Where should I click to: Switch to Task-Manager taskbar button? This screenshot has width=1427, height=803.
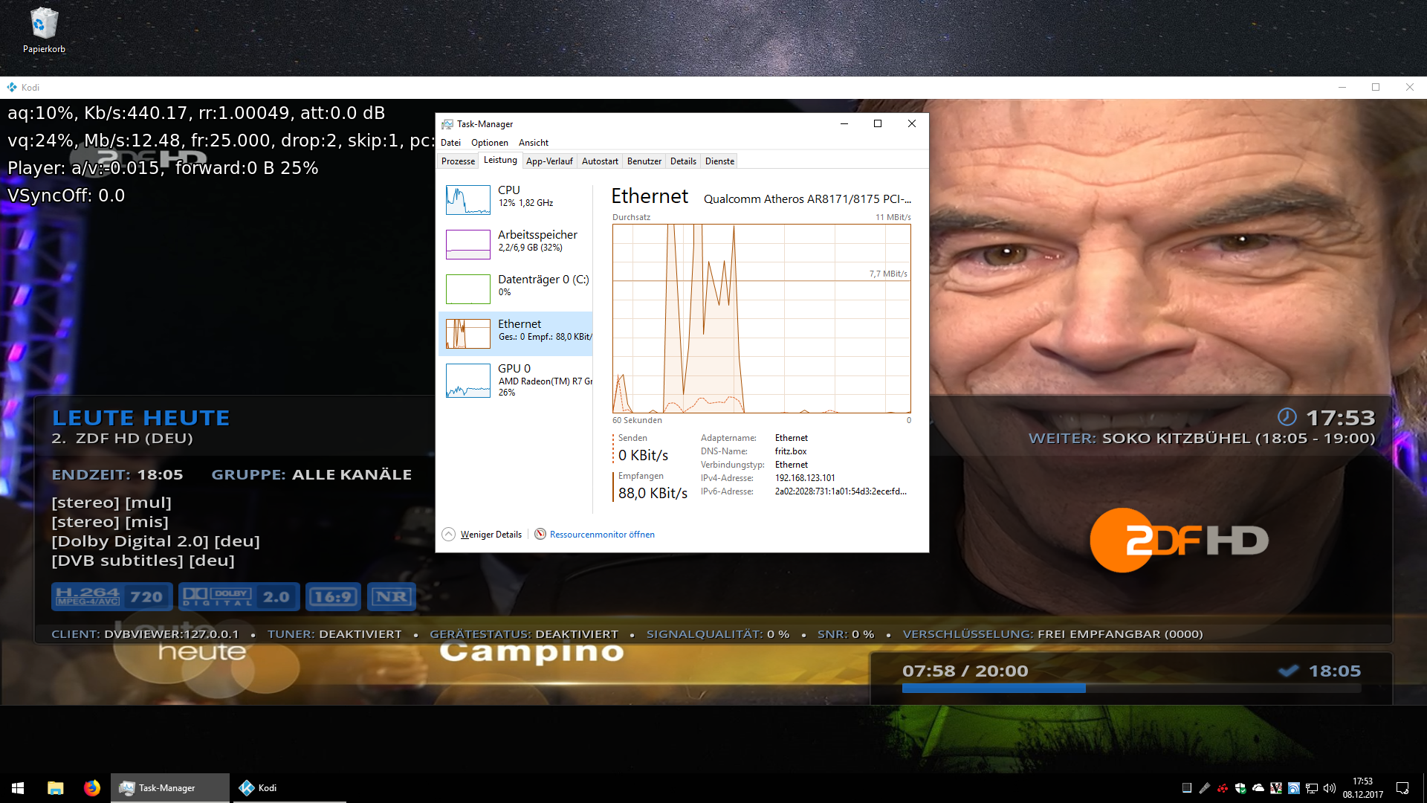[170, 787]
